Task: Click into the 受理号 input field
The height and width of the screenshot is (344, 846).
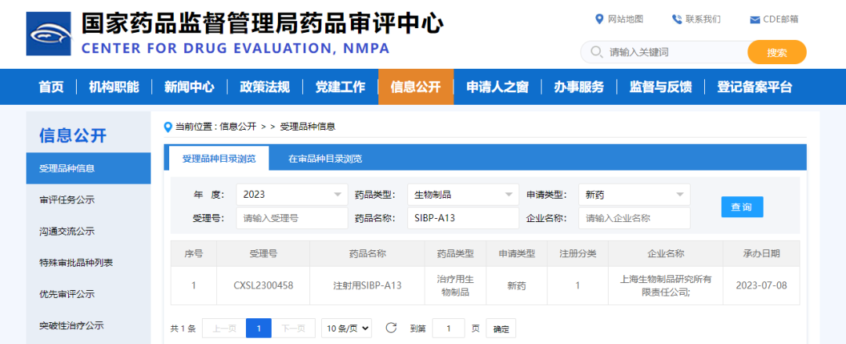Action: pos(291,219)
